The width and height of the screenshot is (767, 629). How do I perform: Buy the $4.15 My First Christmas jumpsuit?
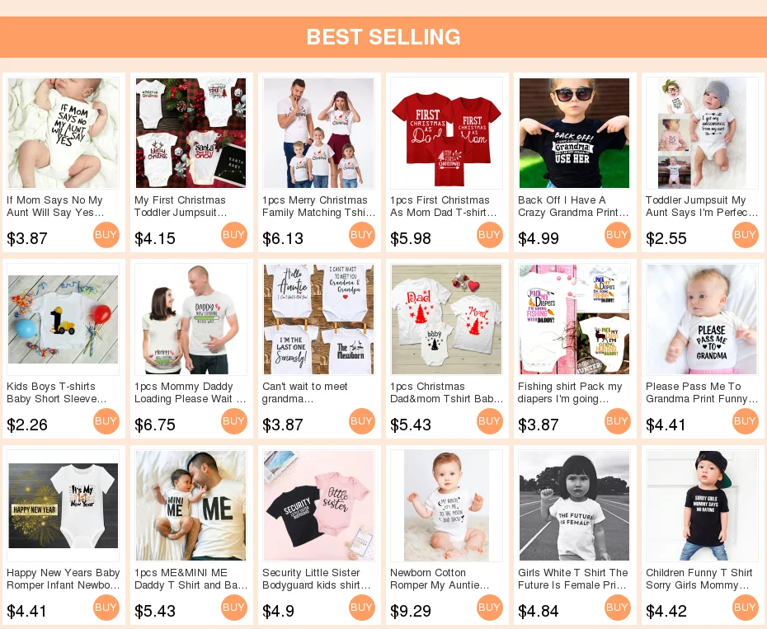point(234,235)
